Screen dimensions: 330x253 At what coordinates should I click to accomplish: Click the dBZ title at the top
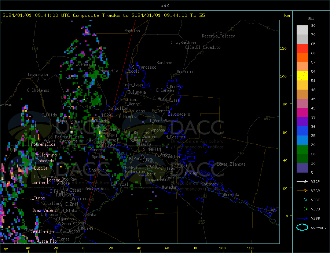pyautogui.click(x=165, y=6)
